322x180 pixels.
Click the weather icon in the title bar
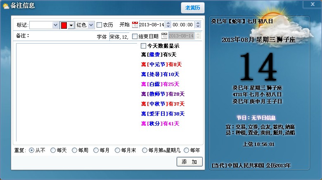[x=5, y=5]
